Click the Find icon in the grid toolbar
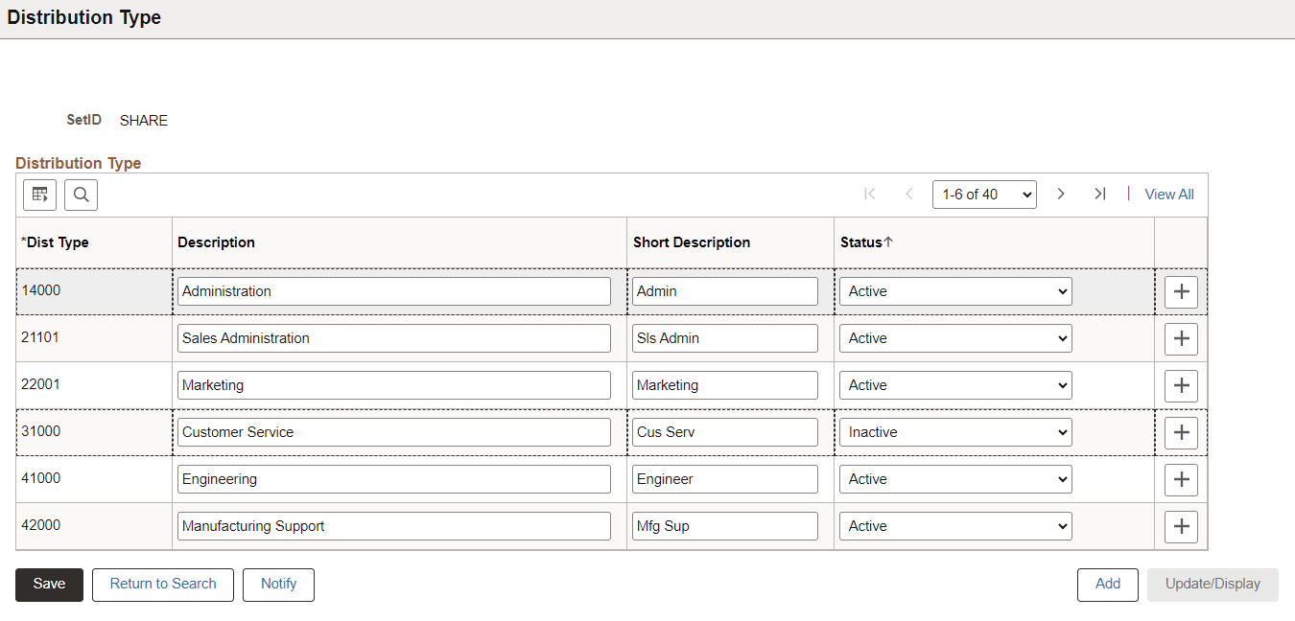Screen dimensions: 1295x621 (x=81, y=195)
